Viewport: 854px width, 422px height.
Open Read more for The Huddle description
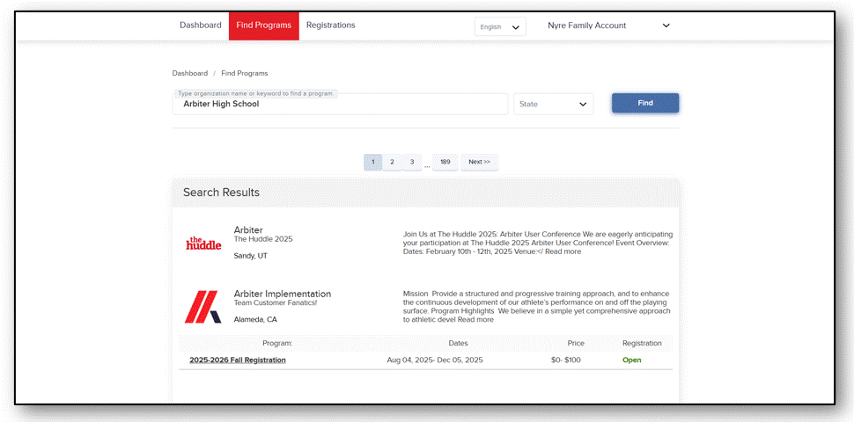point(563,251)
